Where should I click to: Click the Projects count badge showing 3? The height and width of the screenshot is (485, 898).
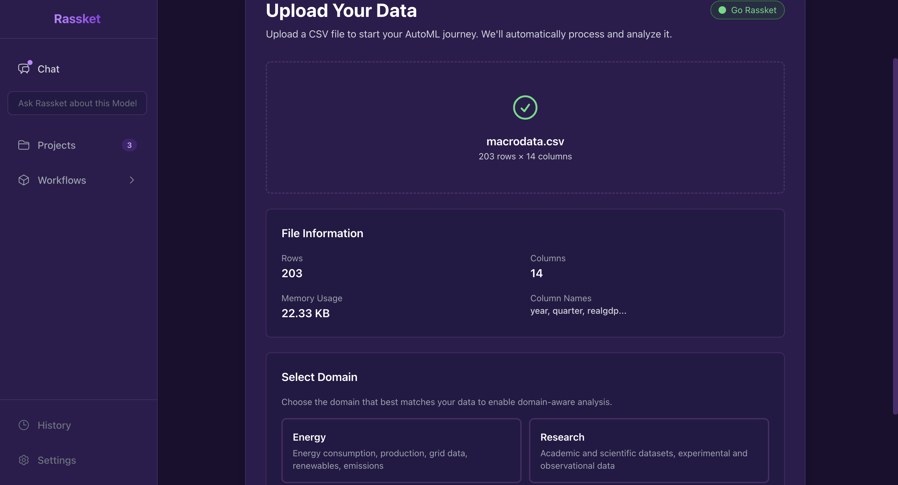click(129, 145)
